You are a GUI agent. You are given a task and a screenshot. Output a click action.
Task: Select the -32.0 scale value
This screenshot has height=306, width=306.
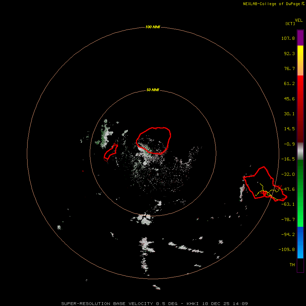pyautogui.click(x=288, y=174)
